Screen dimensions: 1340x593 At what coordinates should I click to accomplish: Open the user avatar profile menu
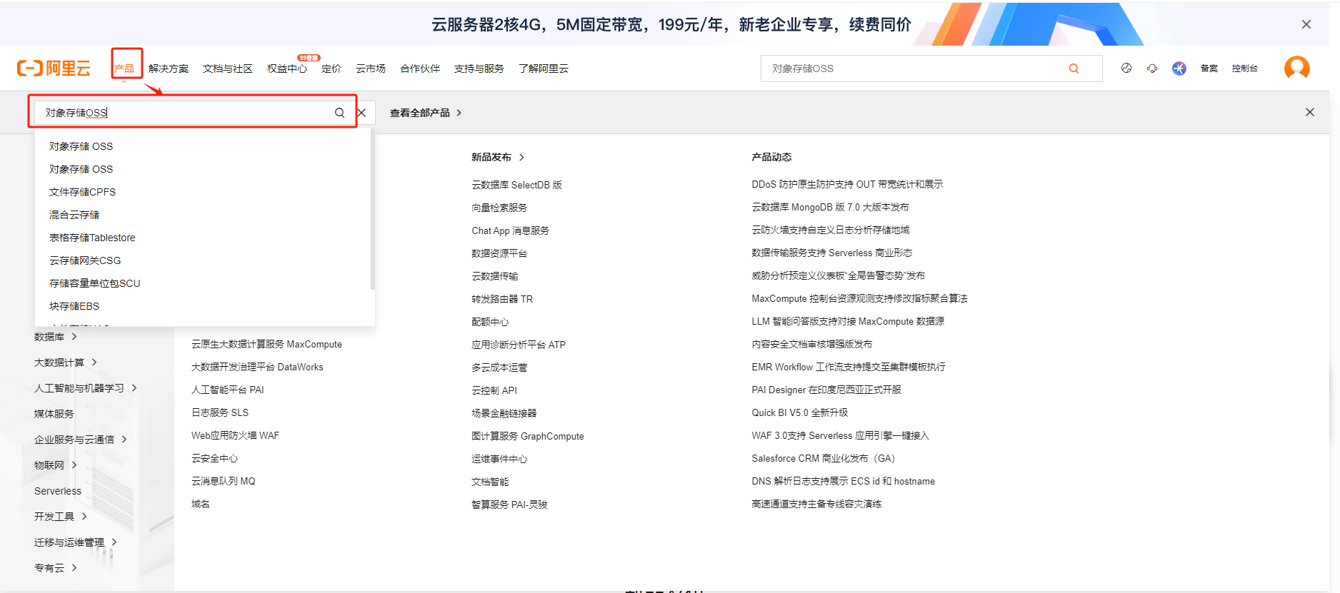[1296, 69]
